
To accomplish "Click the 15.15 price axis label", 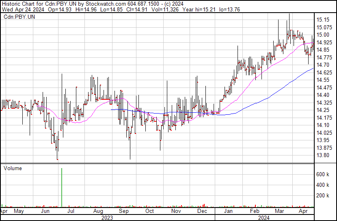I will (323, 20).
